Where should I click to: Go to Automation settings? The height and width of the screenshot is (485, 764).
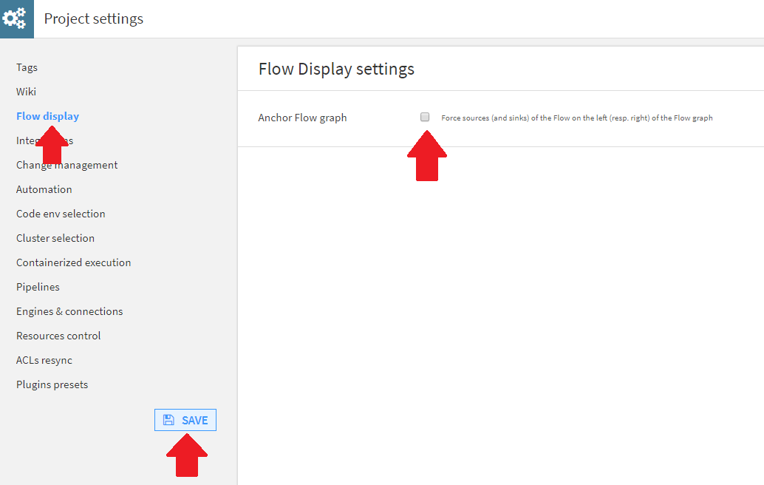point(44,189)
